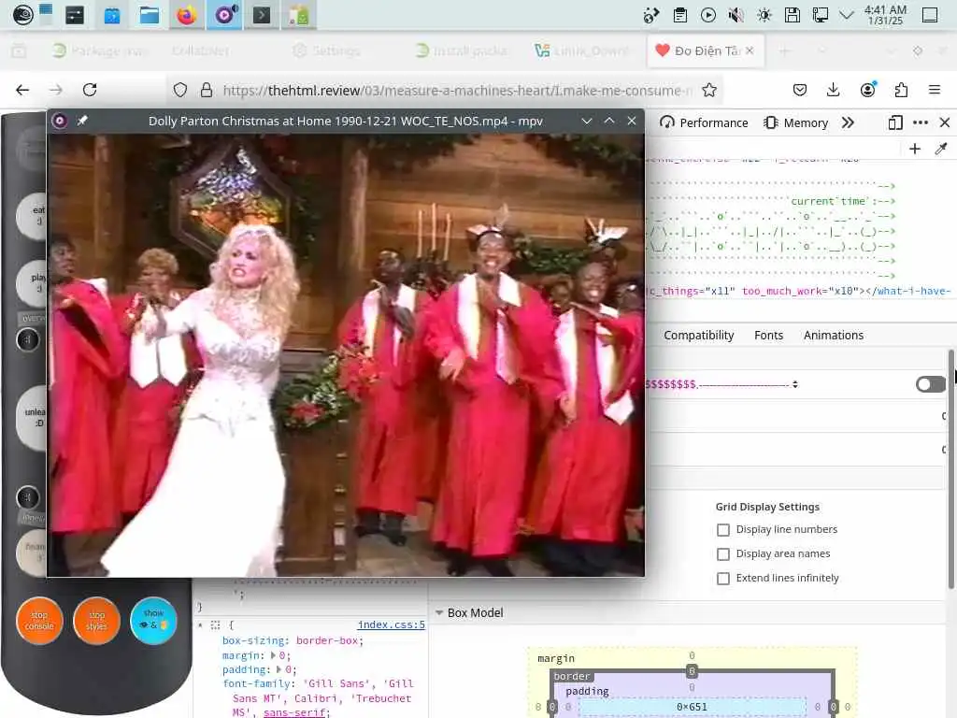Image resolution: width=957 pixels, height=718 pixels.
Task: Open the Animations inspector tab
Action: (833, 336)
